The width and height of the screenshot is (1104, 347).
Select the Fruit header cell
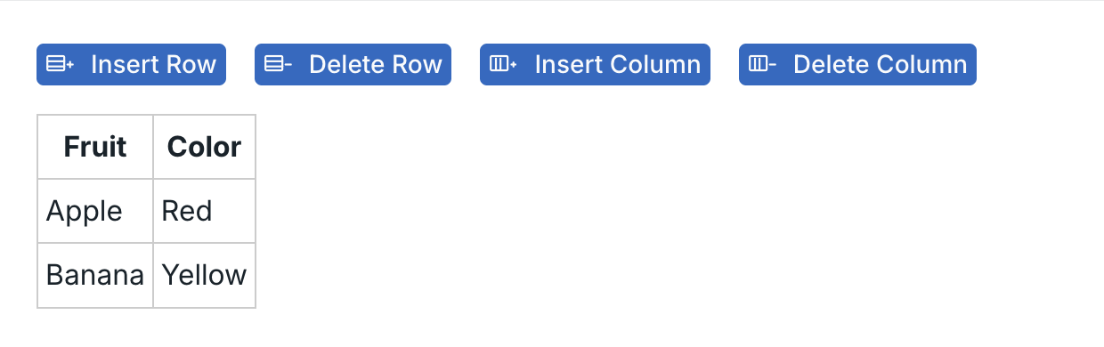pos(95,147)
